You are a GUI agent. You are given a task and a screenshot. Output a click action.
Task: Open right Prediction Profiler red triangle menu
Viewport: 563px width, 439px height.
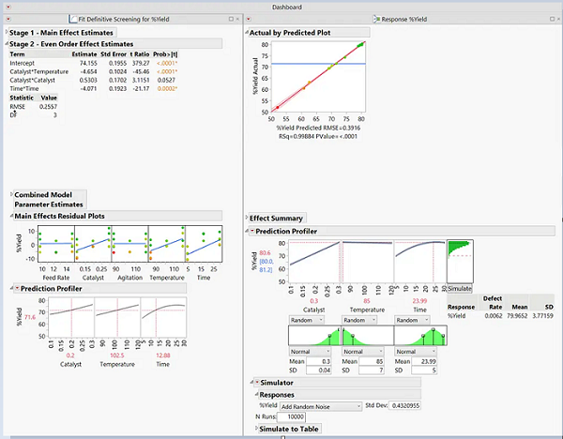tap(252, 231)
